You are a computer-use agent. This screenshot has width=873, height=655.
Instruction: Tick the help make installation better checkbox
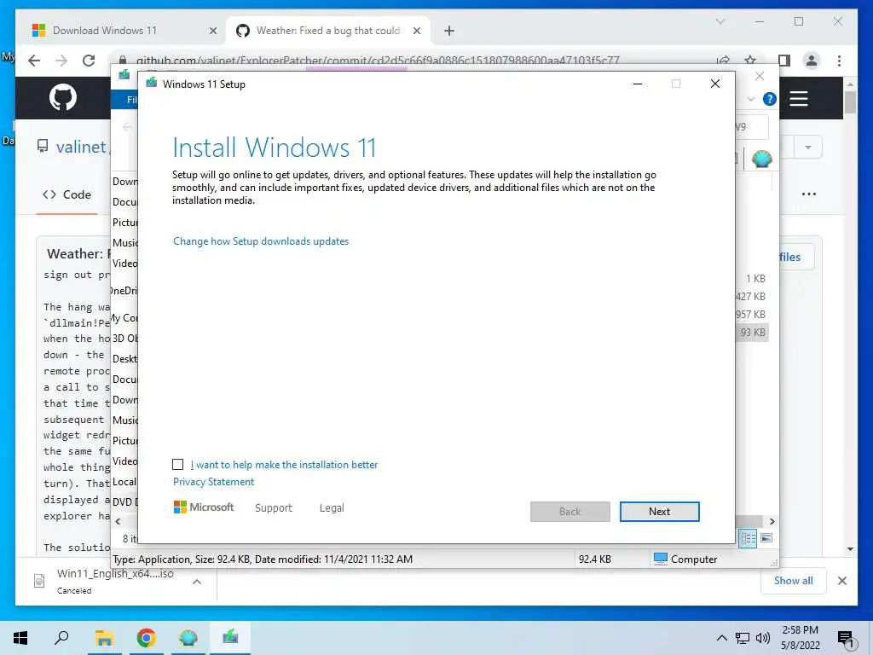[x=177, y=465]
